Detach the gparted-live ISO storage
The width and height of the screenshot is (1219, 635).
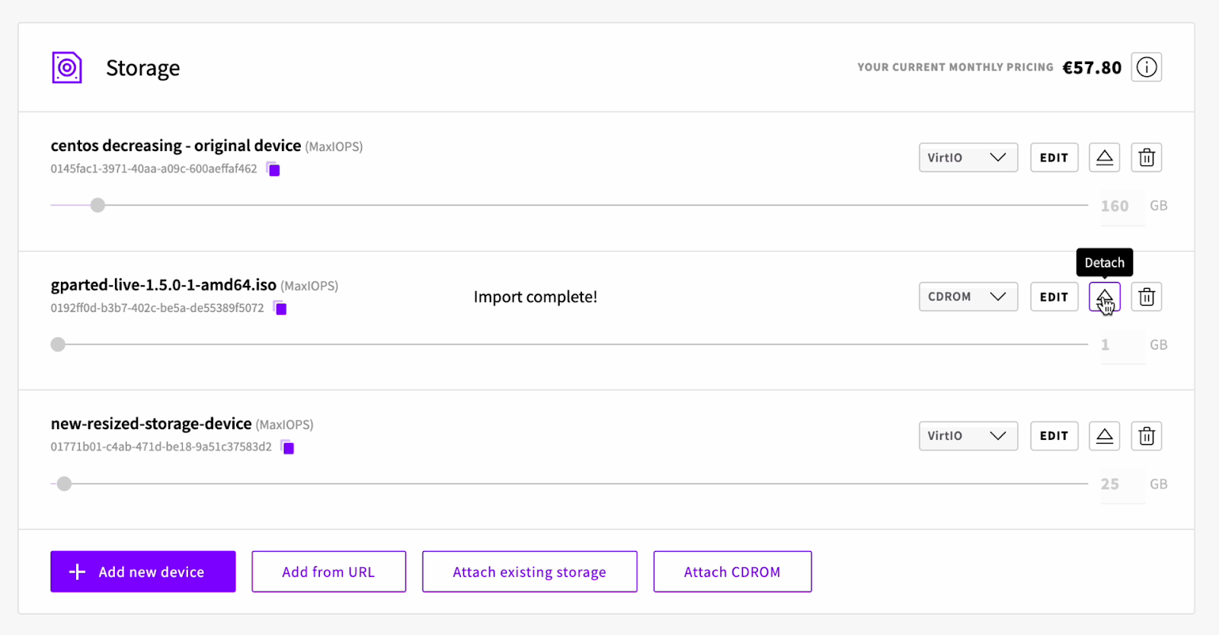1104,297
